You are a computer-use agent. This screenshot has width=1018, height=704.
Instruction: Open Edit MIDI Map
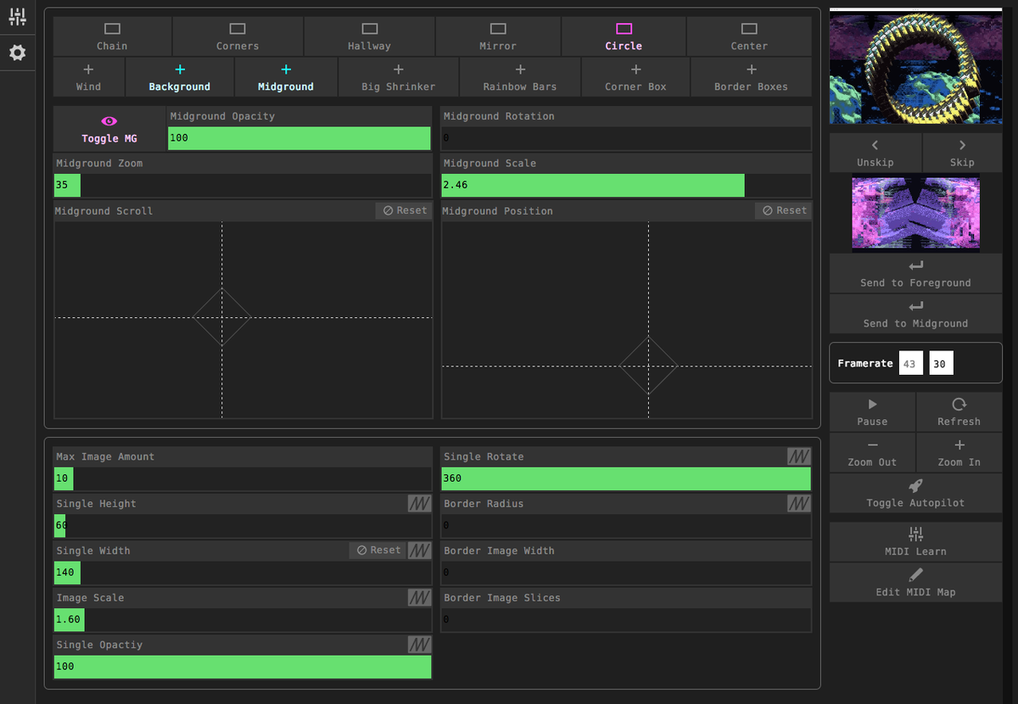pos(915,582)
